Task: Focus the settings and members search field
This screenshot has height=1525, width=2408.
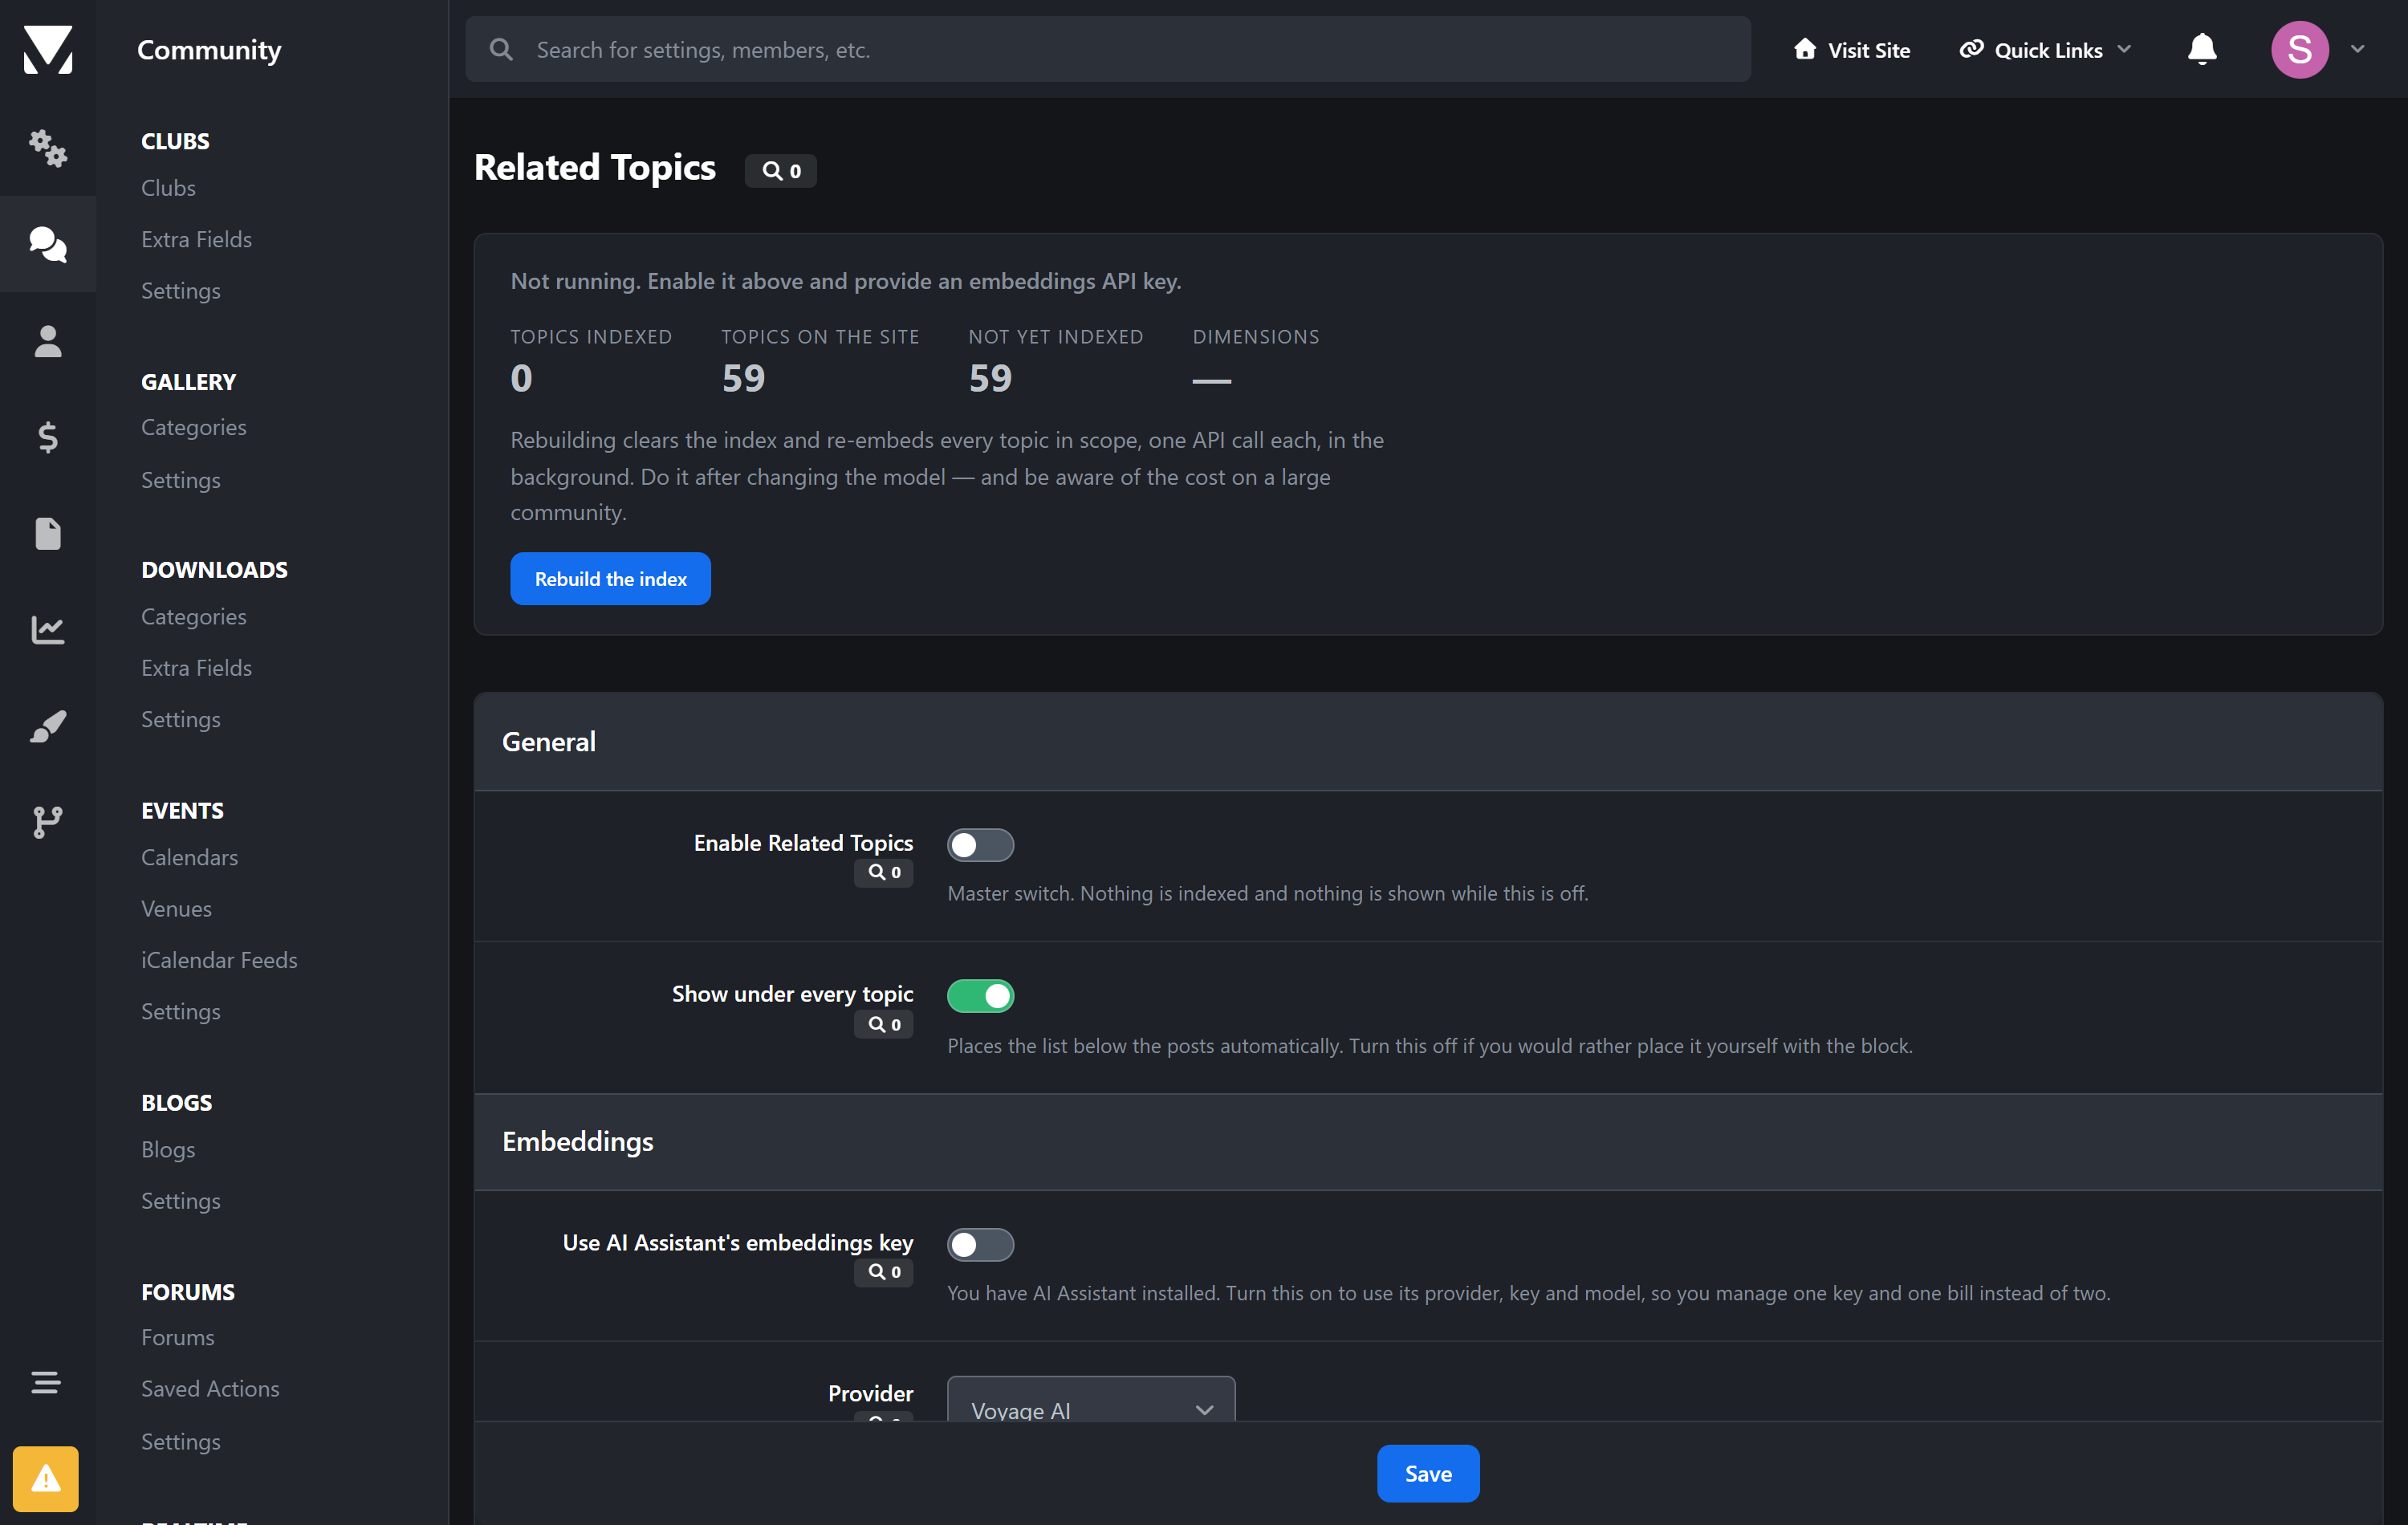Action: (1108, 49)
